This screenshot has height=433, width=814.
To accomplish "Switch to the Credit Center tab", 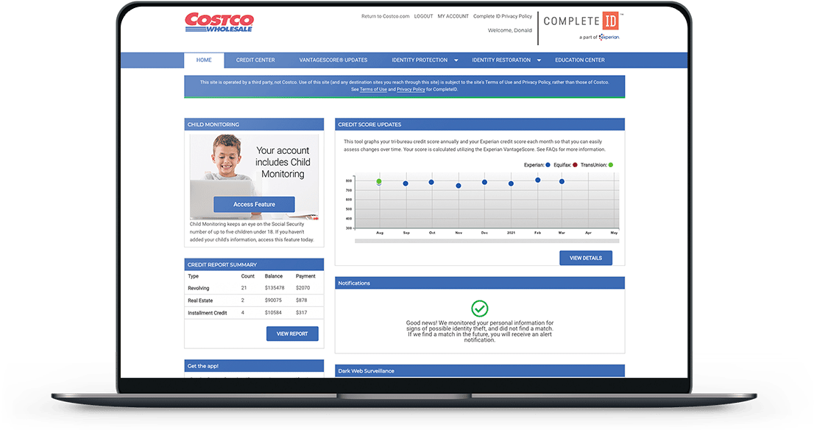I will pyautogui.click(x=255, y=60).
